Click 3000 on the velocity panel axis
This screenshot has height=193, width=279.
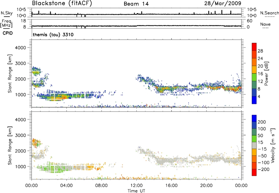pos(20,135)
